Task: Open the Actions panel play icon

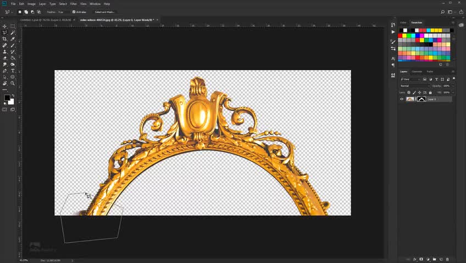Action: pos(393,32)
